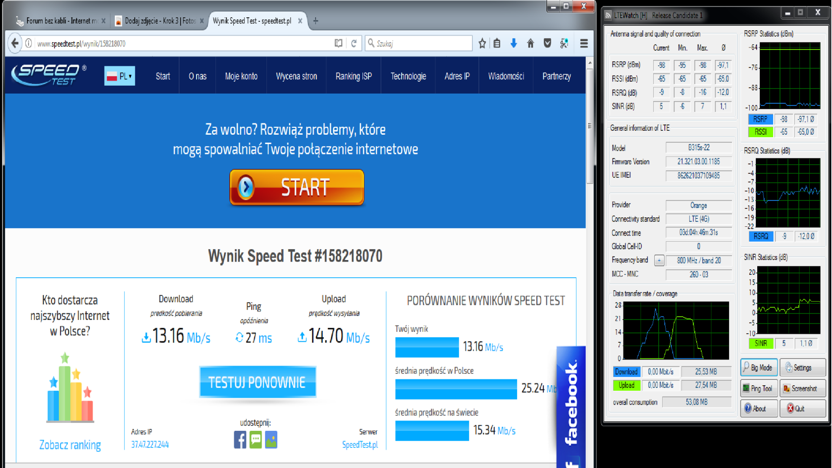Open the bookmarks list icon
Viewport: 832px width, 468px height.
[497, 44]
